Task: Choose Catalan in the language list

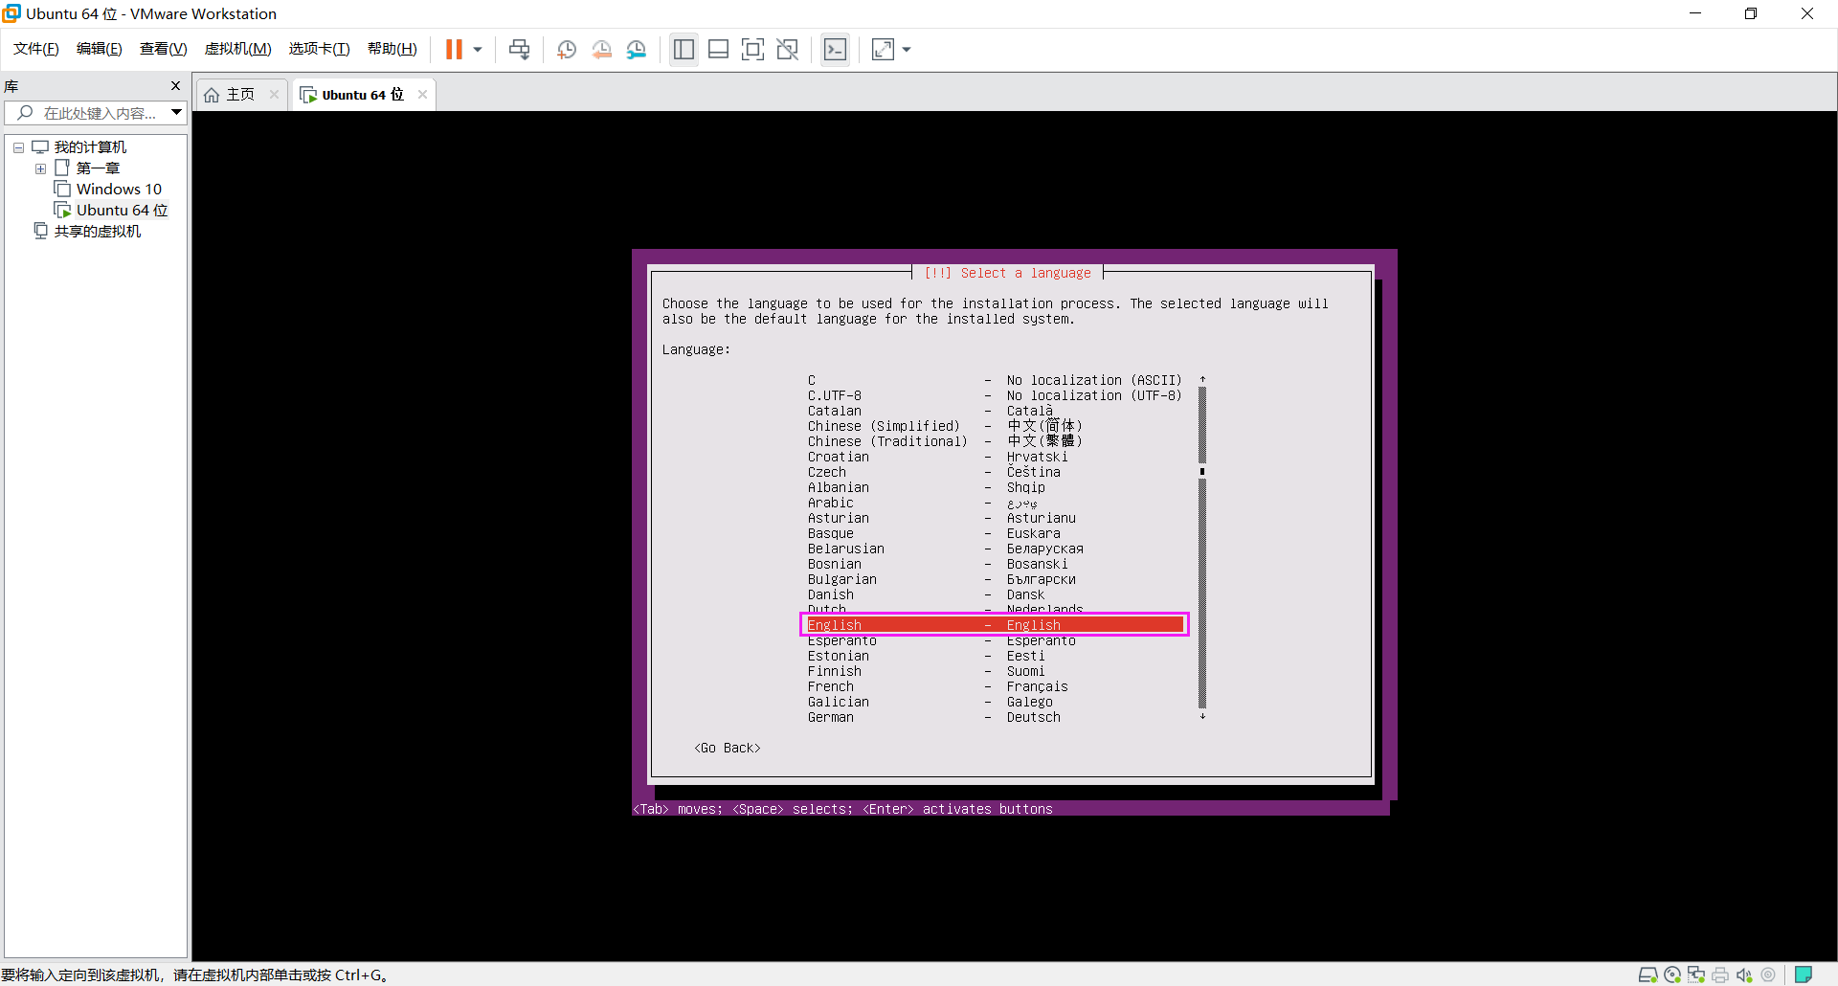Action: (995, 411)
